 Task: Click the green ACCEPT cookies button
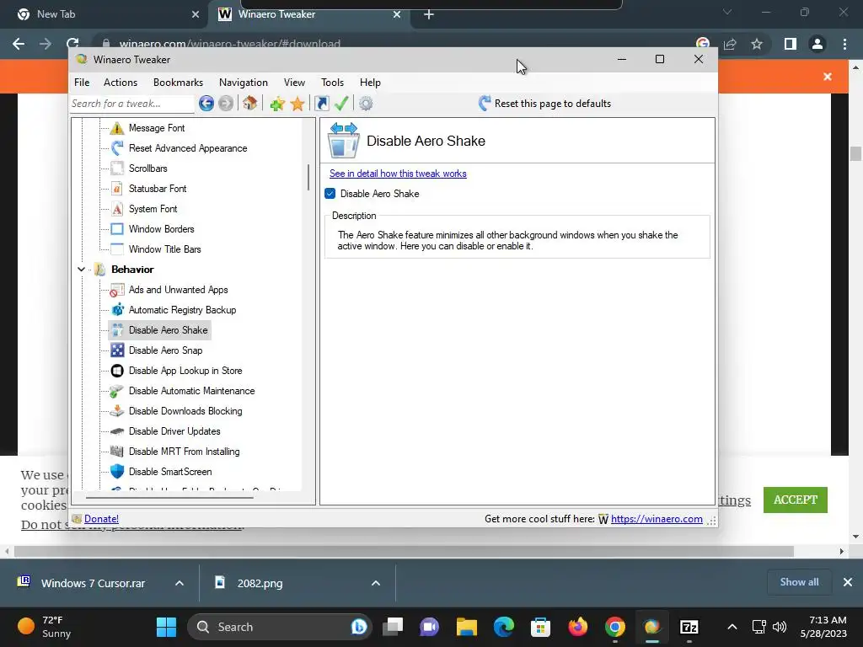click(796, 500)
